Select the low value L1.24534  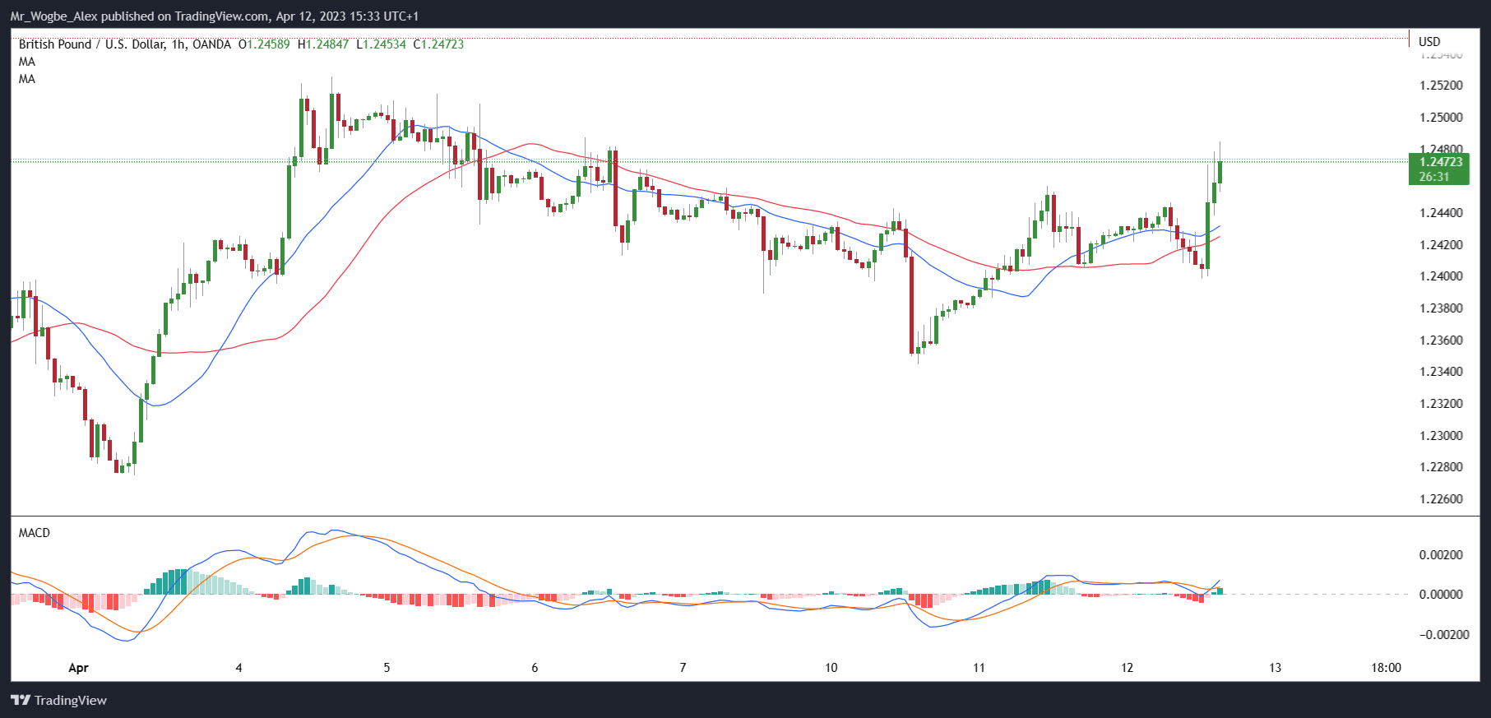click(x=381, y=44)
